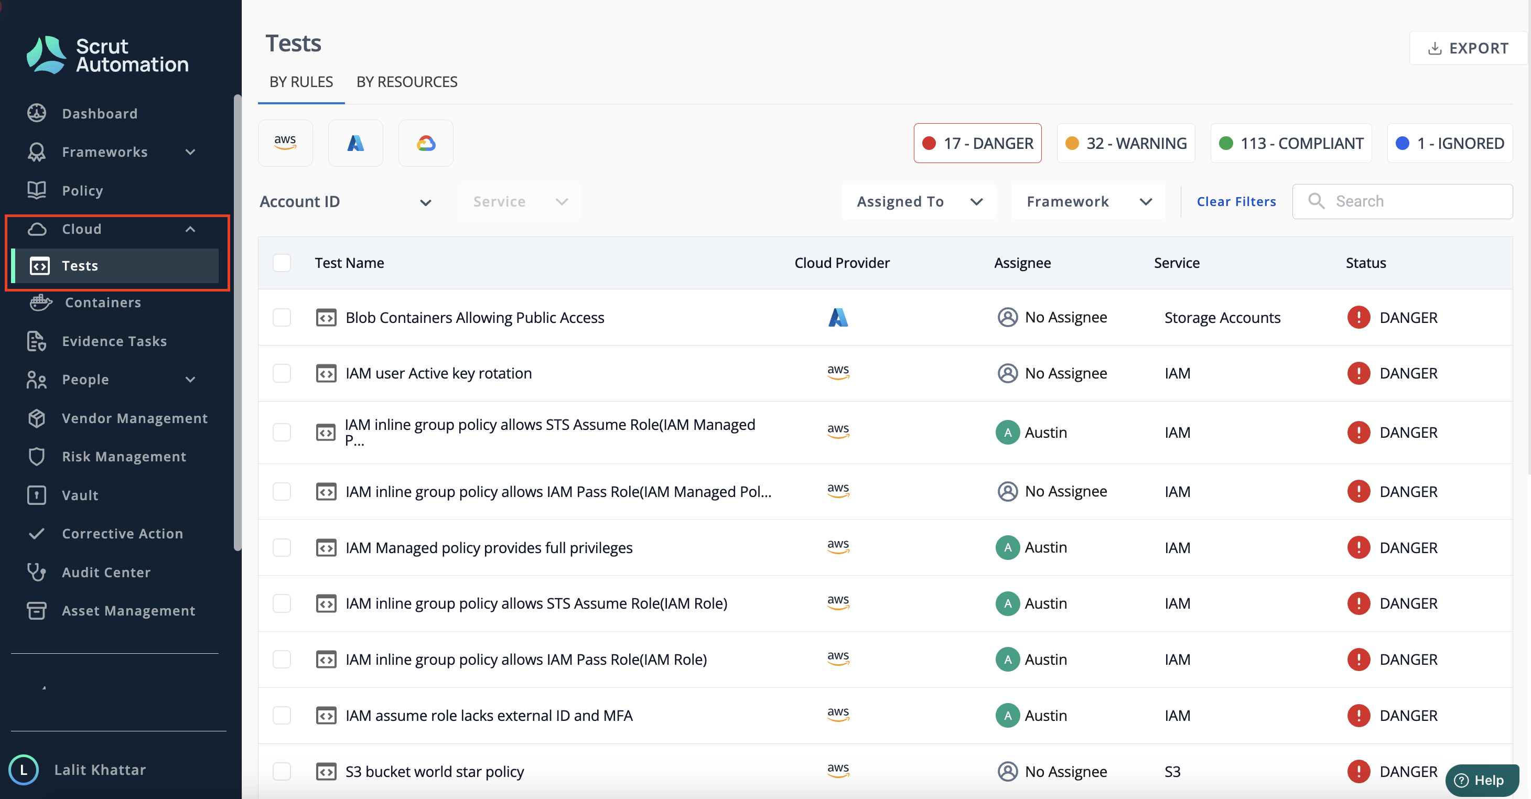Click the EXPORT button
Viewport: 1531px width, 799px height.
pyautogui.click(x=1468, y=48)
